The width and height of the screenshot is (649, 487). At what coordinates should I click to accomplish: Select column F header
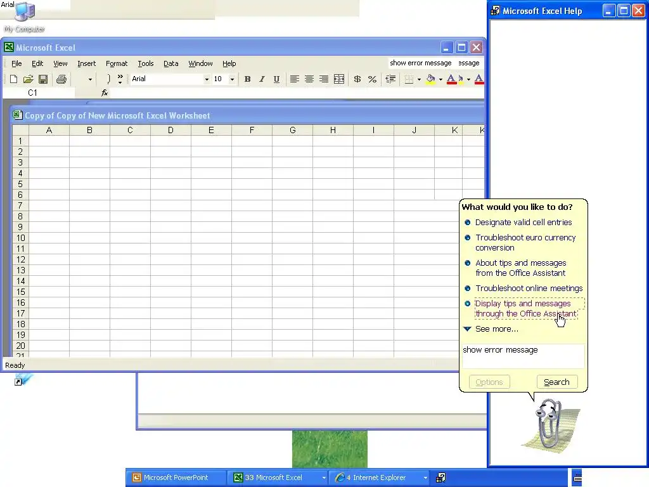252,130
